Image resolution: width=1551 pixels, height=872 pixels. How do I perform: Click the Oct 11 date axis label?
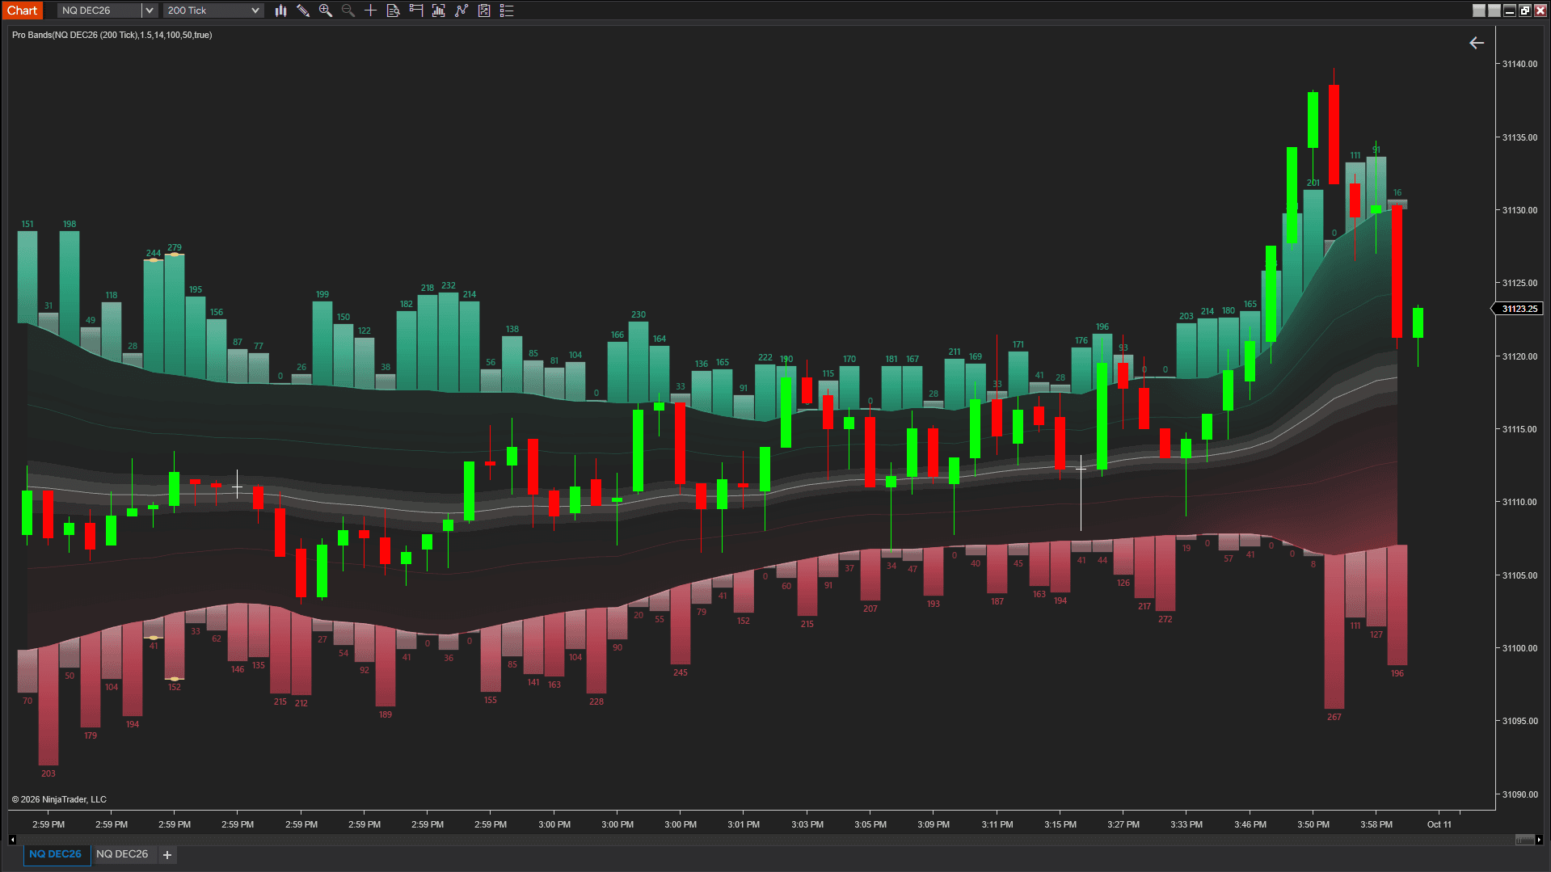(1439, 824)
